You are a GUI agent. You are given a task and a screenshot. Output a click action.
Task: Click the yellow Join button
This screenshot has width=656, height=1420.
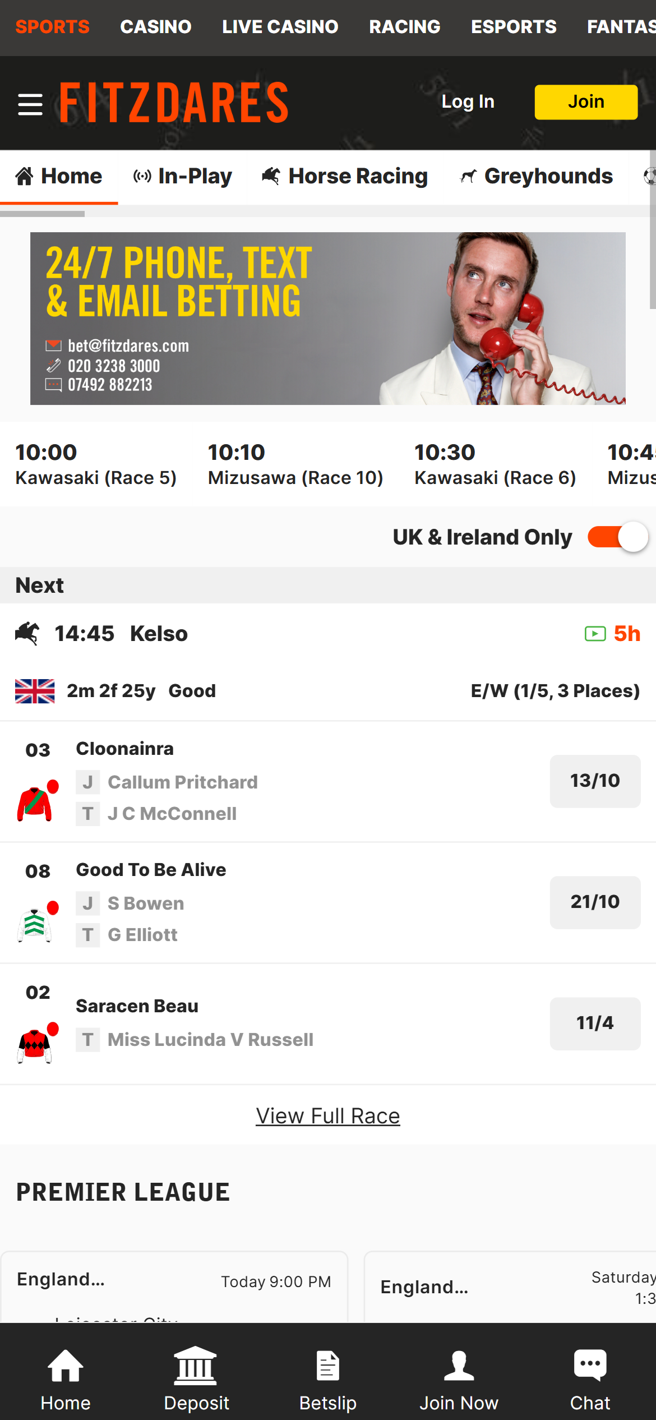(x=585, y=102)
